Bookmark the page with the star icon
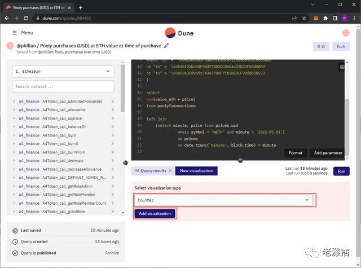 [304, 18]
